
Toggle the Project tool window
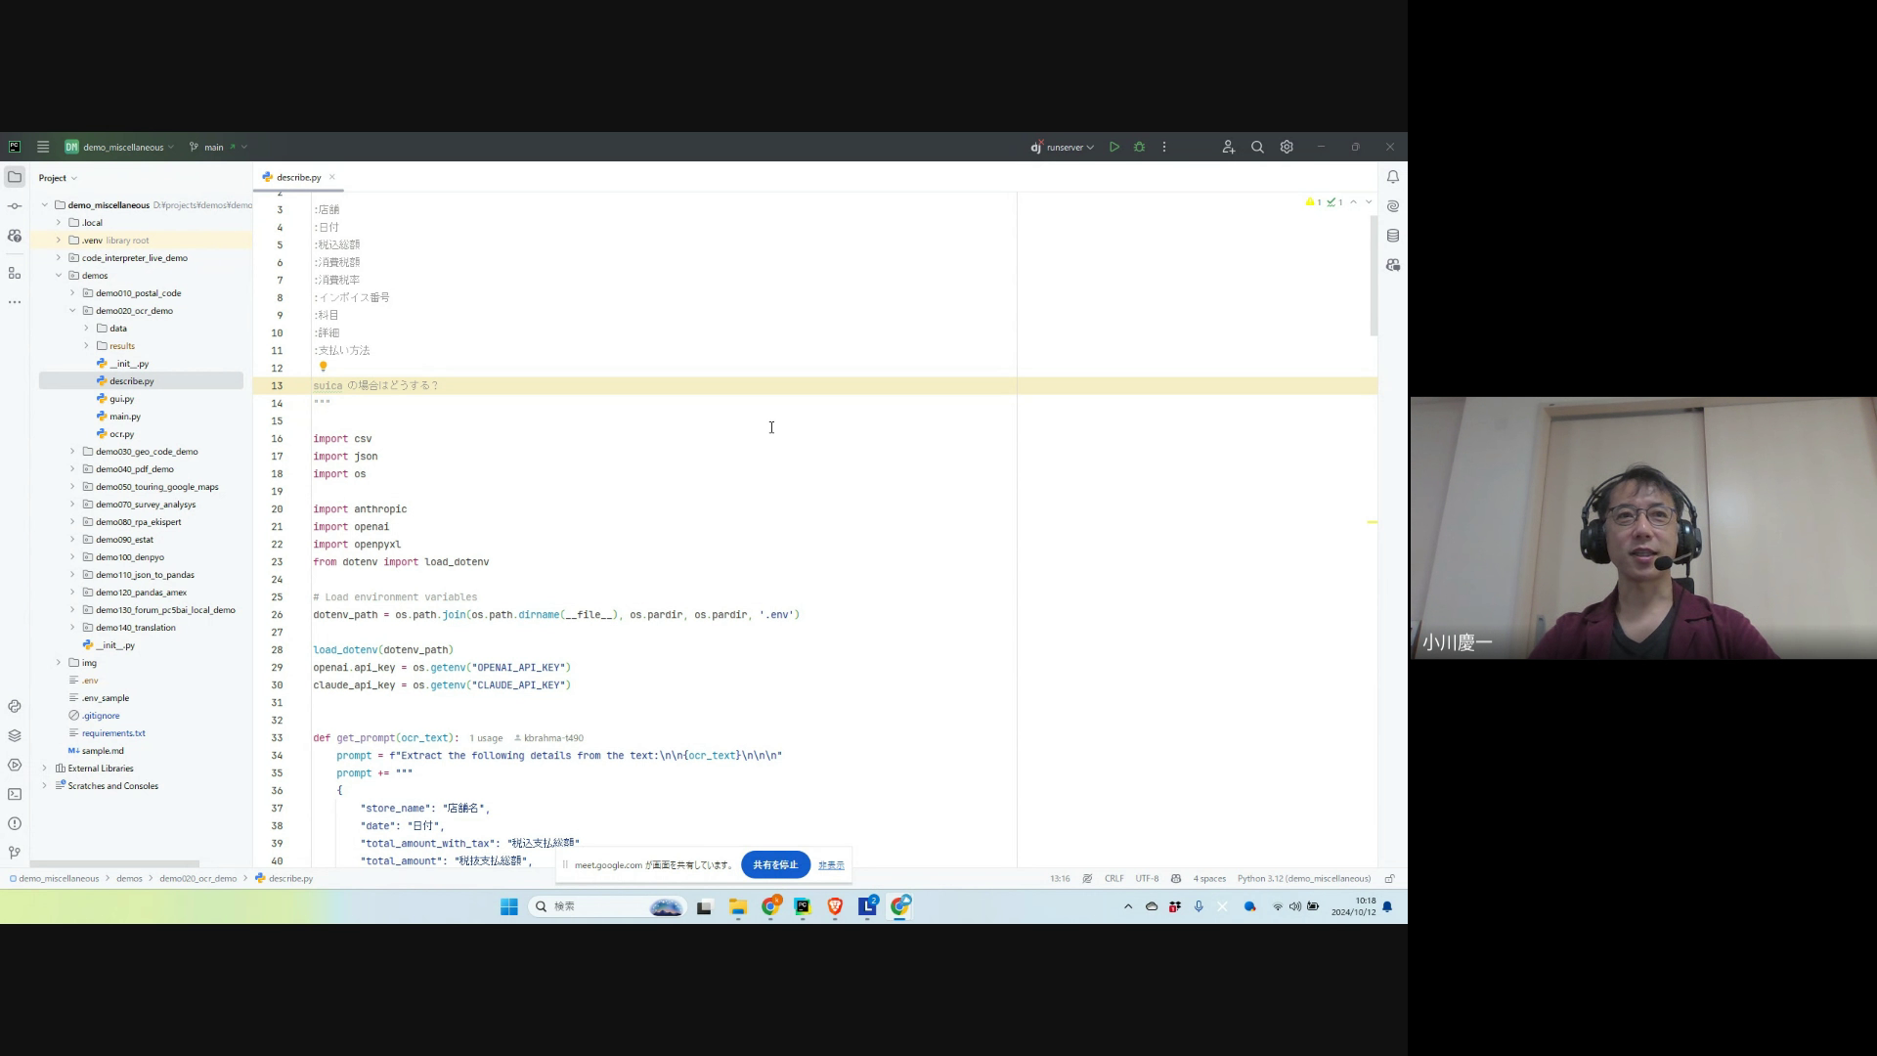click(15, 177)
